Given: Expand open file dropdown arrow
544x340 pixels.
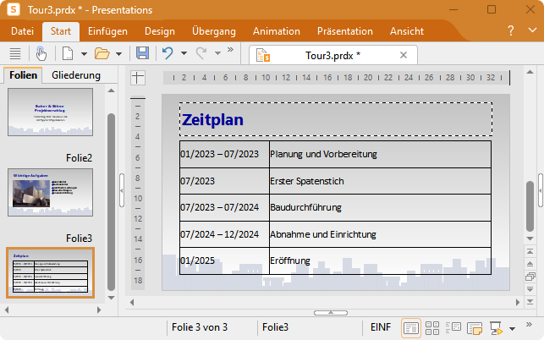Looking at the screenshot, I should 118,54.
